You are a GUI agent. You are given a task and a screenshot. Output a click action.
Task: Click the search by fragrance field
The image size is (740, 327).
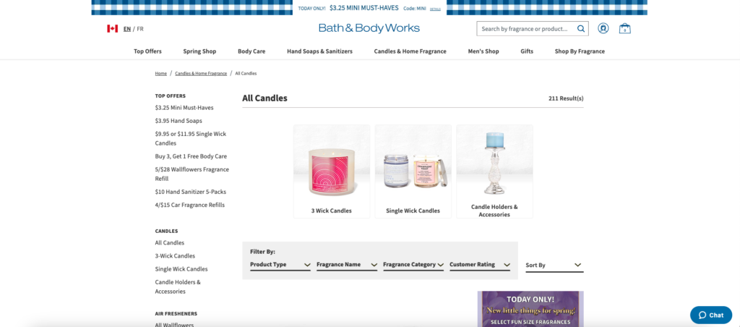pos(526,29)
